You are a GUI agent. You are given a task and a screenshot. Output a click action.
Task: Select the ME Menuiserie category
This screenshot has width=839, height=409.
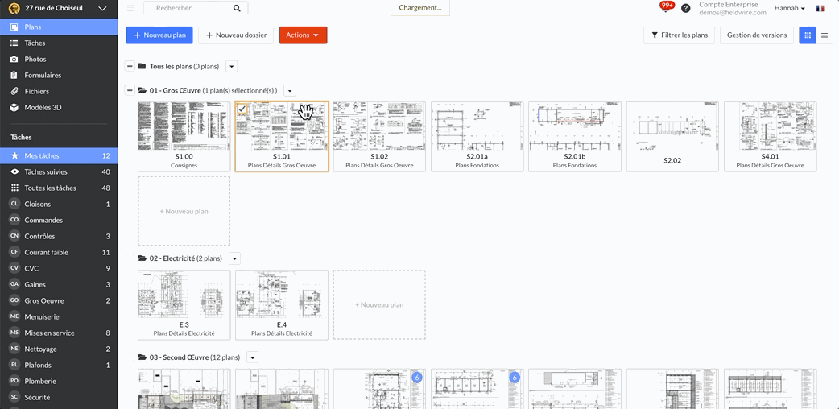[59, 316]
